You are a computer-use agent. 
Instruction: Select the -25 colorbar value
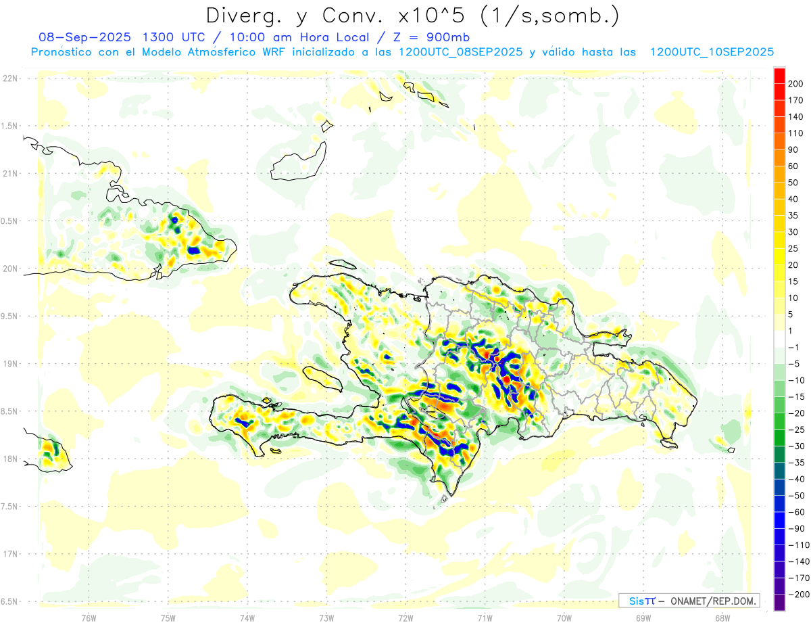[797, 430]
